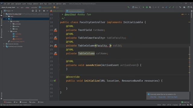The width and height of the screenshot is (193, 108).
Task: Open Project panel gear options
Action: click(44, 11)
